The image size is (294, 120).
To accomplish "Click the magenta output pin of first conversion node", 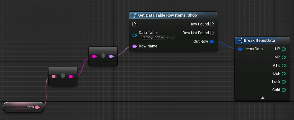I will point(71,76).
